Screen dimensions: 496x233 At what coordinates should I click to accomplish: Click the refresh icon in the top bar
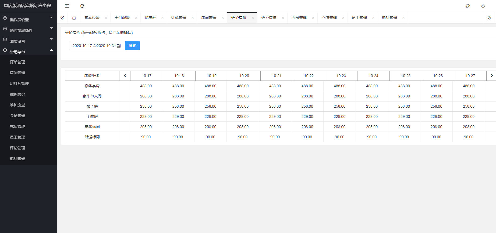(82, 6)
